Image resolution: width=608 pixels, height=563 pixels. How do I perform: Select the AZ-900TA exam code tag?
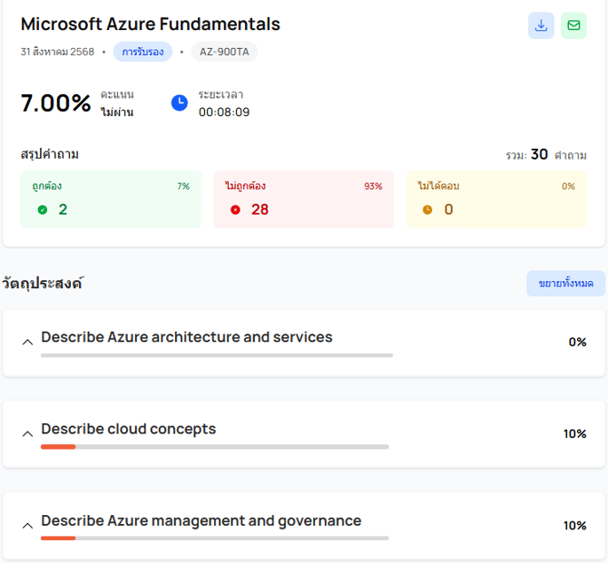pyautogui.click(x=224, y=52)
